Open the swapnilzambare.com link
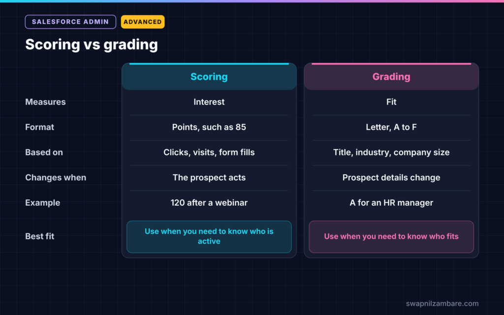The width and height of the screenshot is (504, 315). pos(442,303)
